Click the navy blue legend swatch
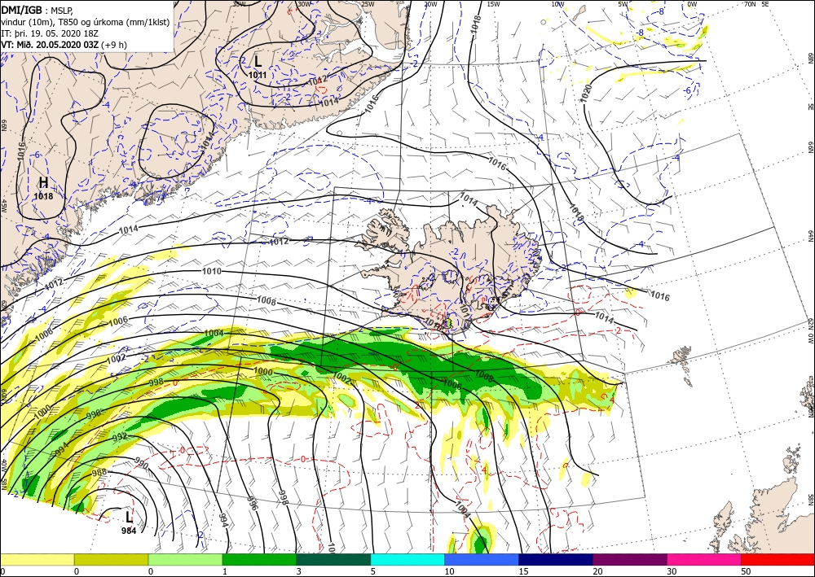 click(x=556, y=559)
